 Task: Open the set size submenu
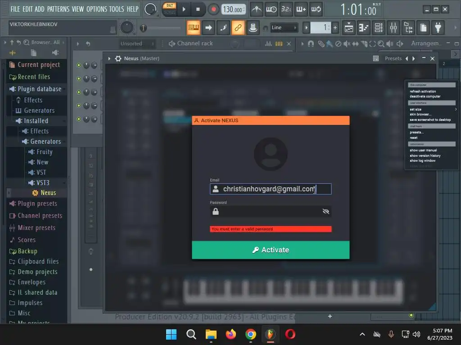coord(432,110)
